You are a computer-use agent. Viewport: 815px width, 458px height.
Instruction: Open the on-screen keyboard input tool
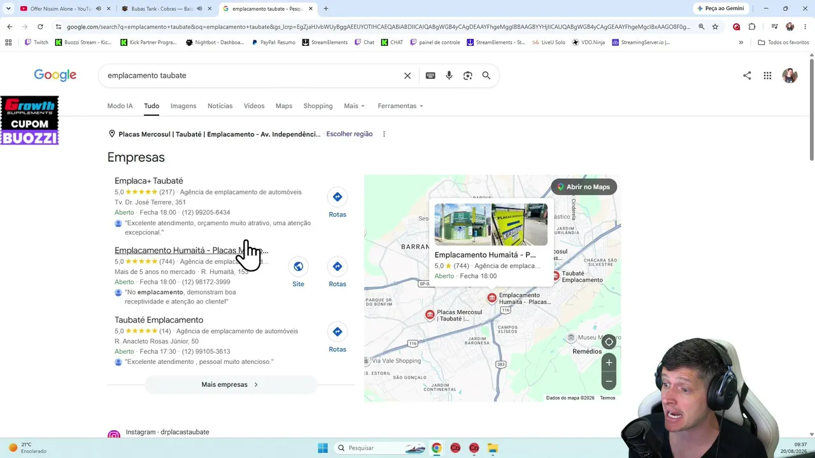click(430, 76)
